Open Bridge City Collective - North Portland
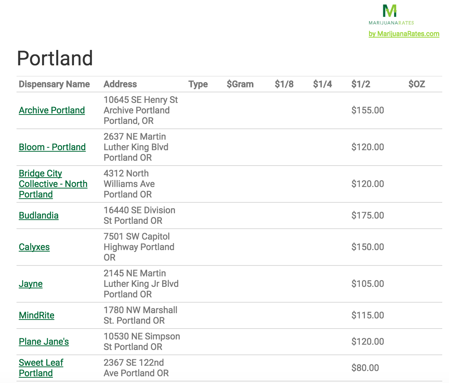Screen dimensions: 449x383 [53, 184]
